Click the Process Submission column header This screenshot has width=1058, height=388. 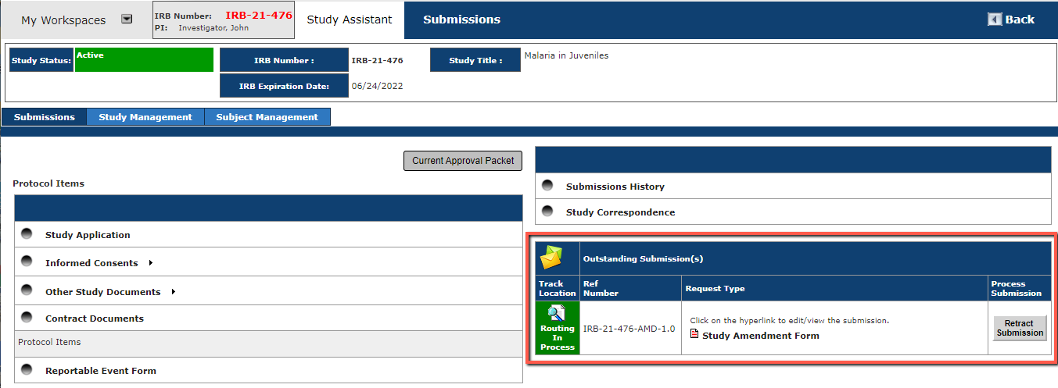(1016, 289)
